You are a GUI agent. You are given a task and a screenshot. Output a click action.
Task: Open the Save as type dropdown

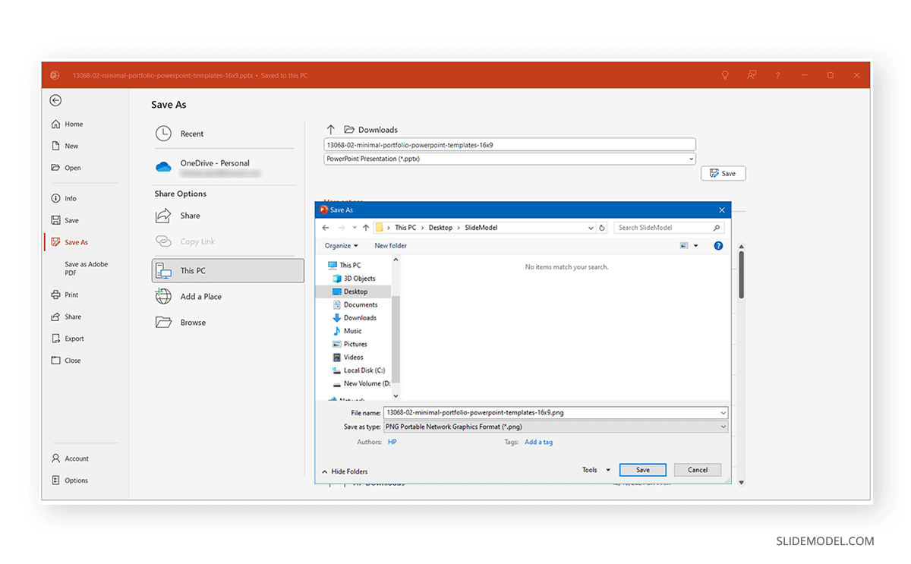coord(556,426)
